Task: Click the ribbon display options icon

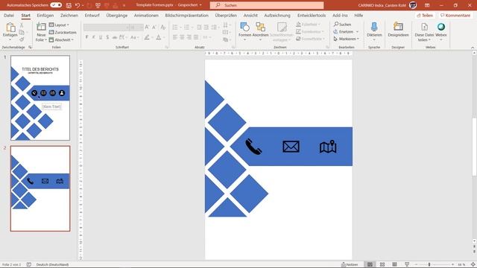Action: (x=427, y=5)
